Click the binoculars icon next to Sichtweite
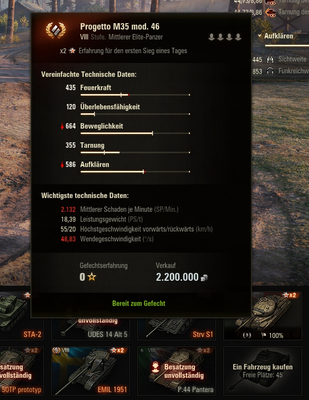 270,60
